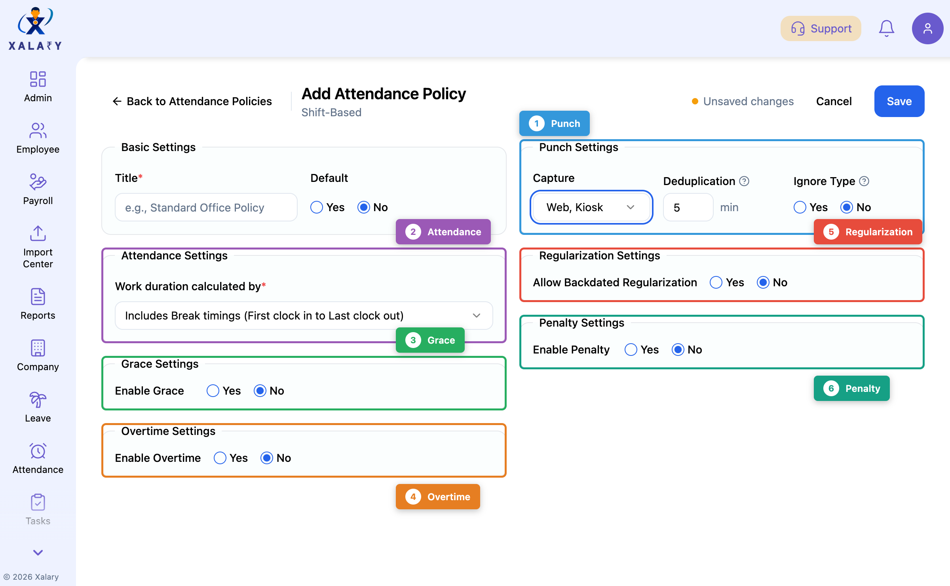Expand the sidebar chevron for more options
The height and width of the screenshot is (586, 950).
click(38, 553)
